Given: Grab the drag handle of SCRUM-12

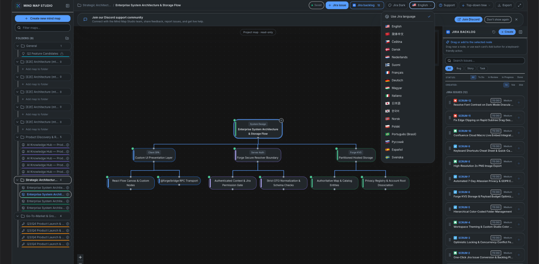Looking at the screenshot, I should click(450, 103).
